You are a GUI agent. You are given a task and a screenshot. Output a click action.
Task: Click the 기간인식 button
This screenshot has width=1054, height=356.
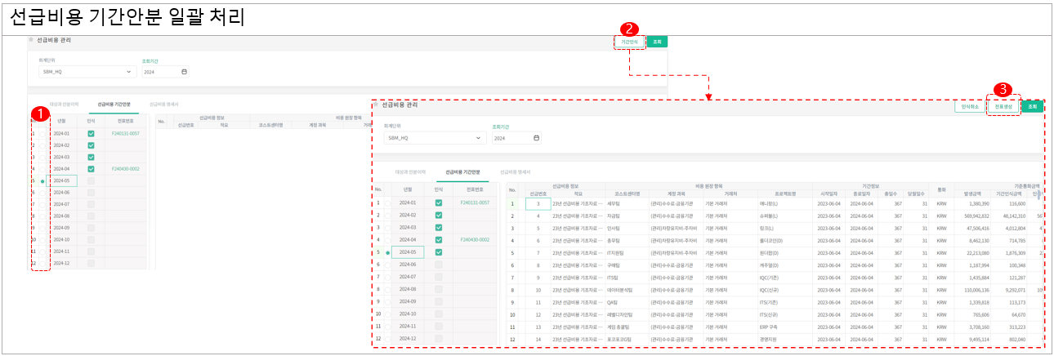pos(629,42)
